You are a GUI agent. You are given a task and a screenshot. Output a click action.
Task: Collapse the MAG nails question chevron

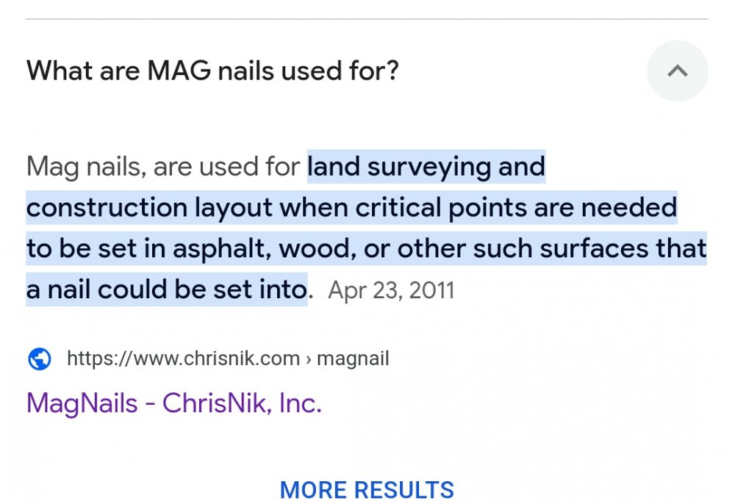point(677,71)
